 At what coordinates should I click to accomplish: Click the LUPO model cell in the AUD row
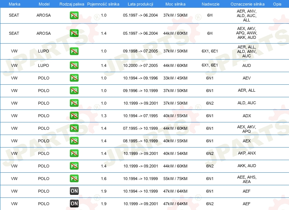point(44,65)
